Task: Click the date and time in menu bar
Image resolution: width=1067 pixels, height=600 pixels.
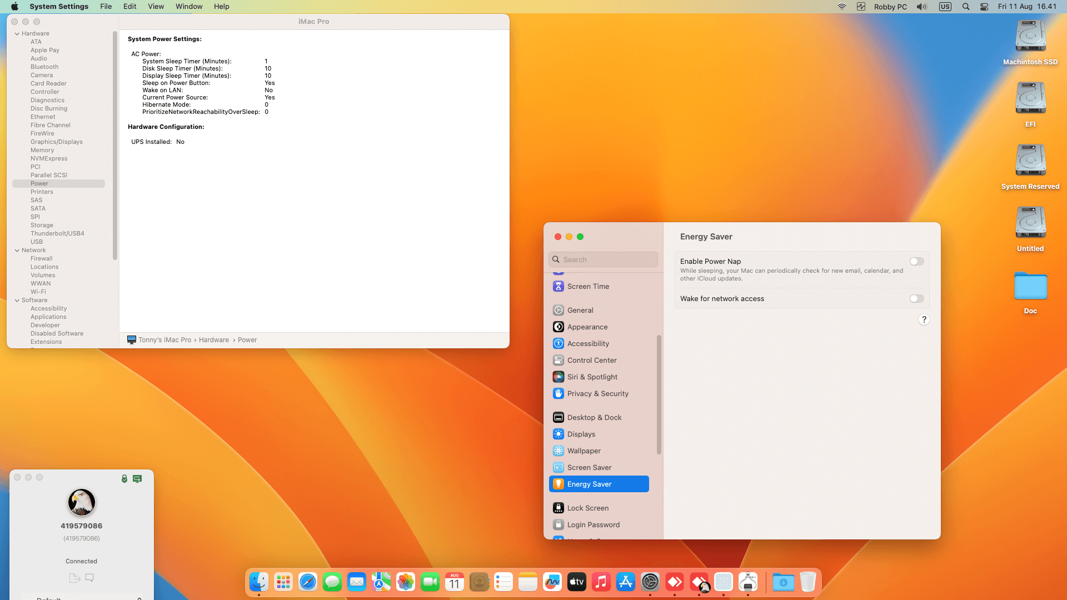Action: tap(1027, 7)
